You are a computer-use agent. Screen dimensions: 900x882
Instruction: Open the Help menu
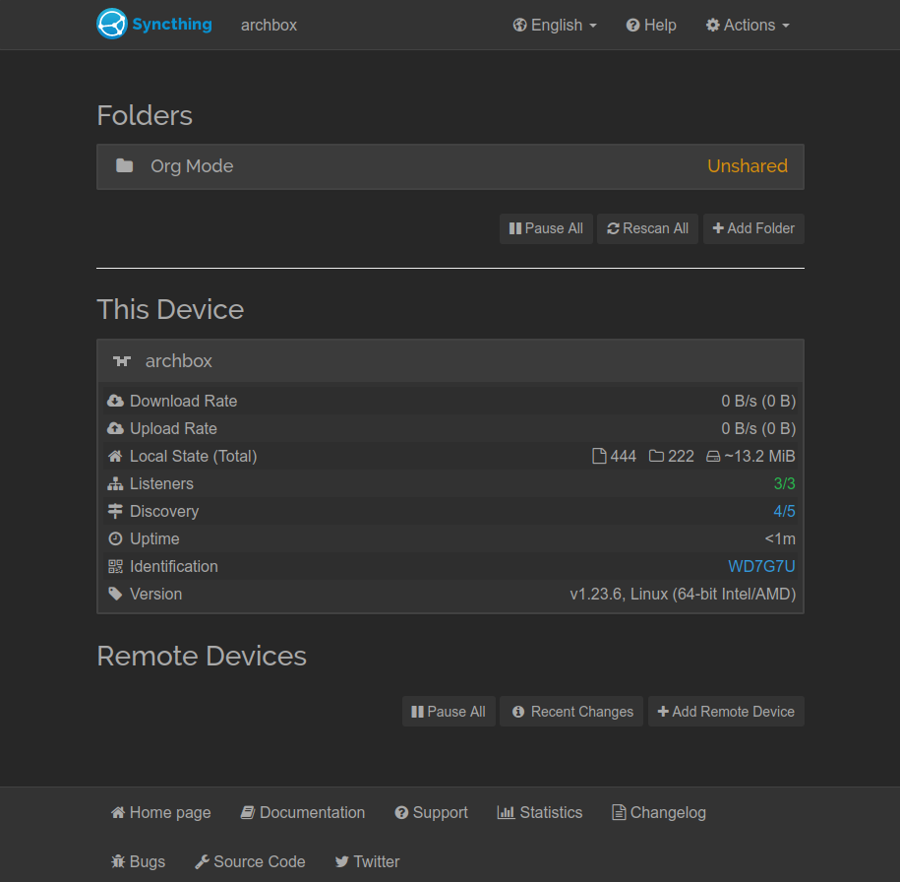tap(650, 25)
